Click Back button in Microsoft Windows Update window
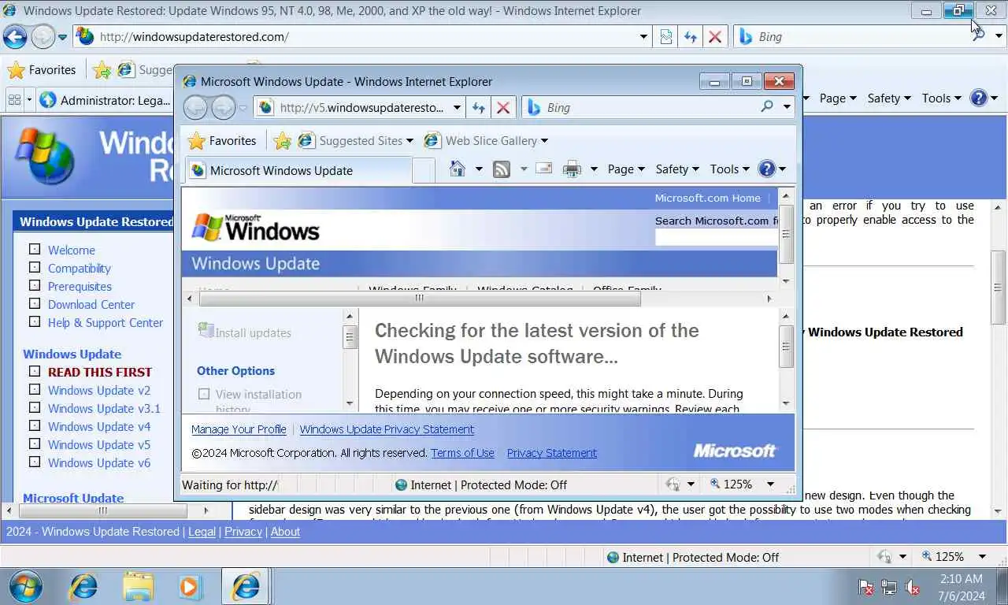Image resolution: width=1008 pixels, height=605 pixels. (195, 108)
